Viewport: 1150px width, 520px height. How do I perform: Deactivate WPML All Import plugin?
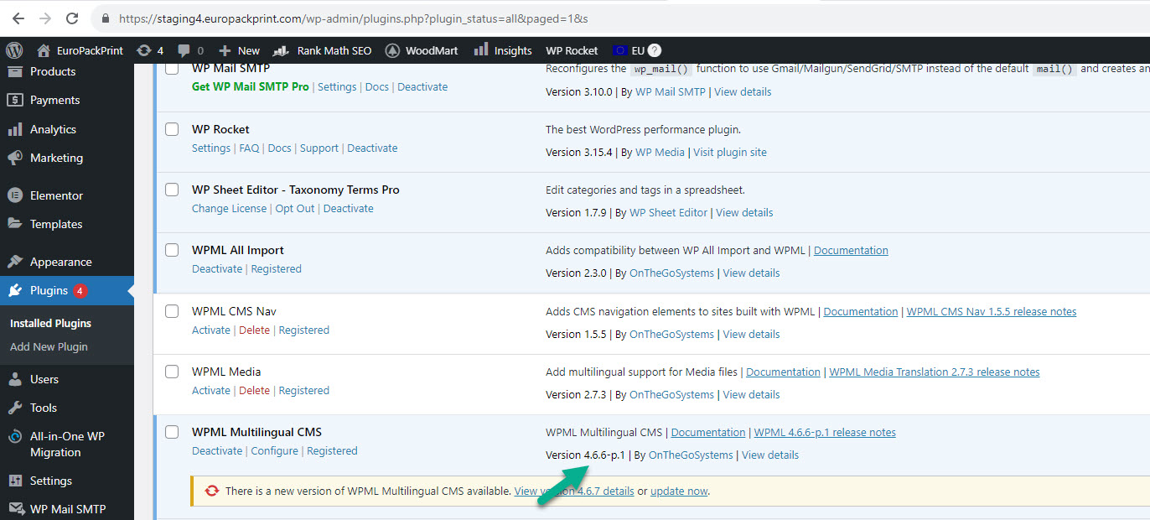[217, 268]
